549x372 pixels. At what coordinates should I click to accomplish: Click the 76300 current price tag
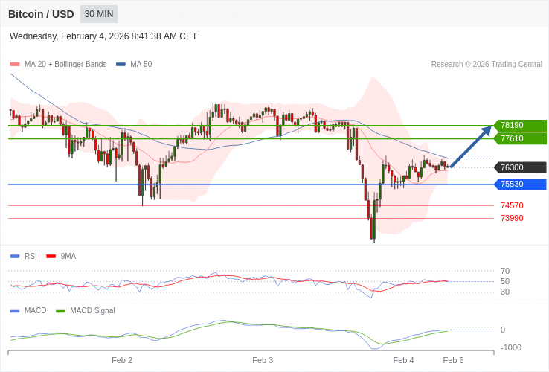click(x=520, y=167)
